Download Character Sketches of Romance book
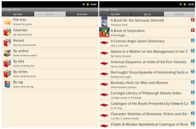 [193, 113]
